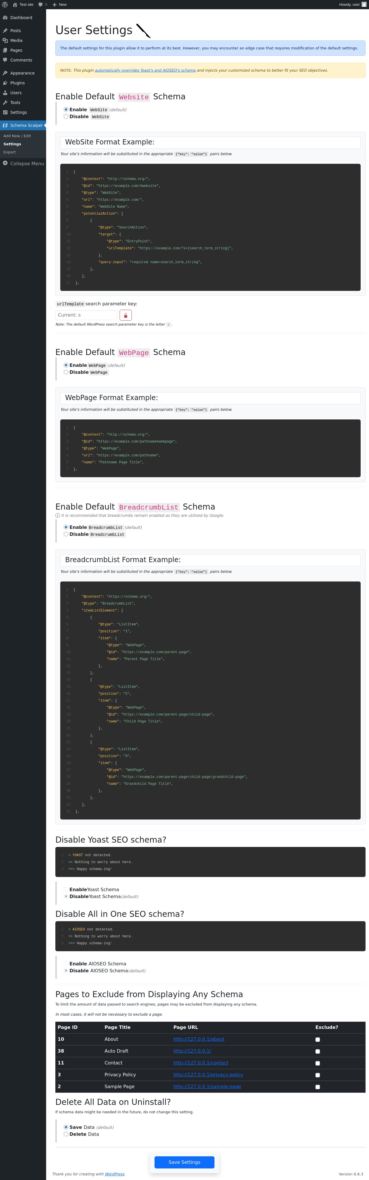Go to Add New / Edit submenu
Image resolution: width=369 pixels, height=1180 pixels.
coord(17,136)
